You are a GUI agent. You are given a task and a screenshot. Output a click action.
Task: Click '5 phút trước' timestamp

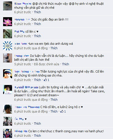pyautogui.click(x=23, y=64)
